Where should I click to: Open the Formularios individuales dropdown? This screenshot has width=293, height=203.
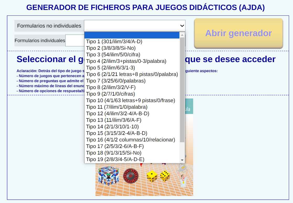click(74, 41)
